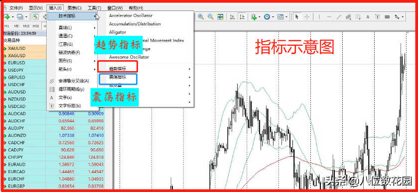Expand the 箭头(r) submenu arrow
The image size is (418, 192).
point(95,69)
